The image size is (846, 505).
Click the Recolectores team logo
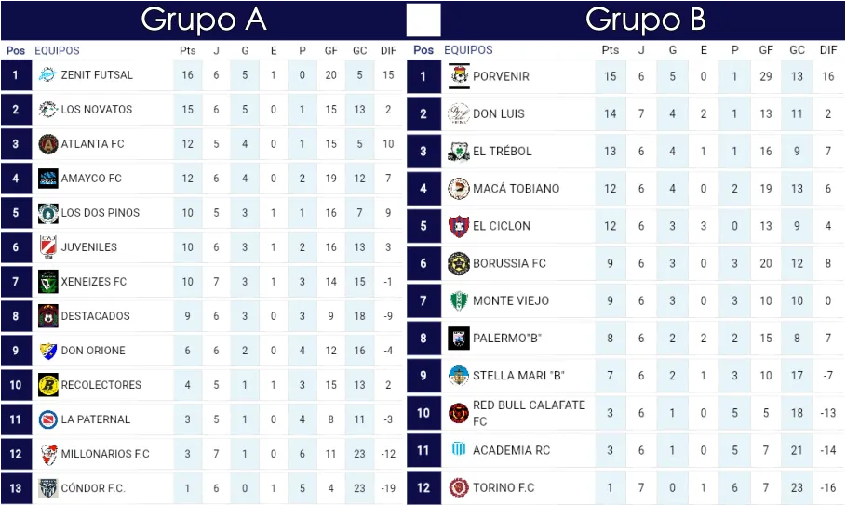48,384
